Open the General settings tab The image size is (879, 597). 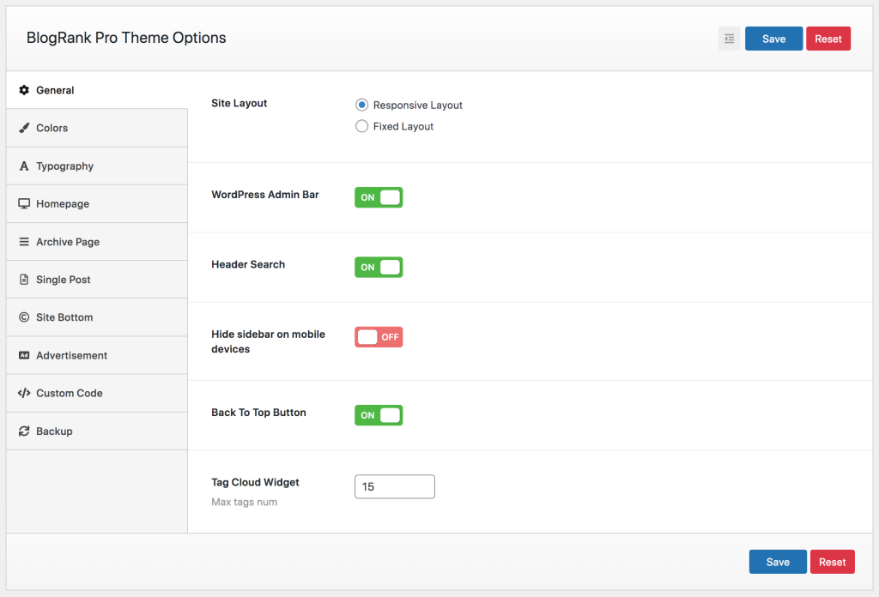tap(97, 90)
